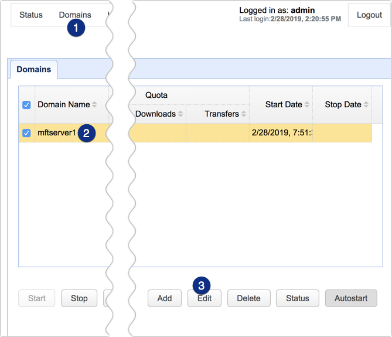Edit the selected domain

(x=204, y=298)
